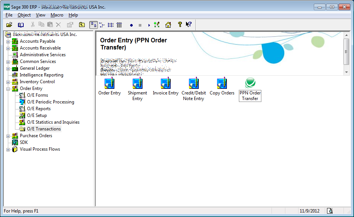Click the Paste clipboard toolbar icon
This screenshot has height=217, width=354.
coord(50,25)
